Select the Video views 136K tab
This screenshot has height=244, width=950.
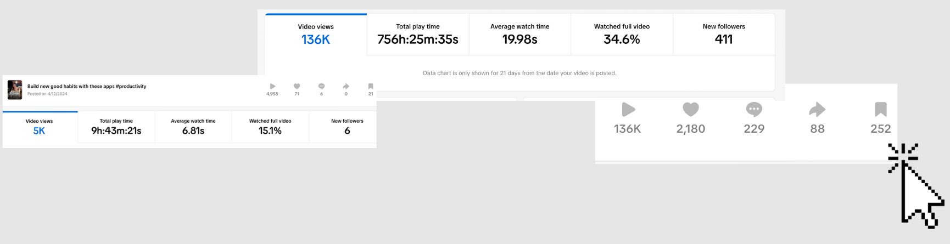(x=316, y=34)
